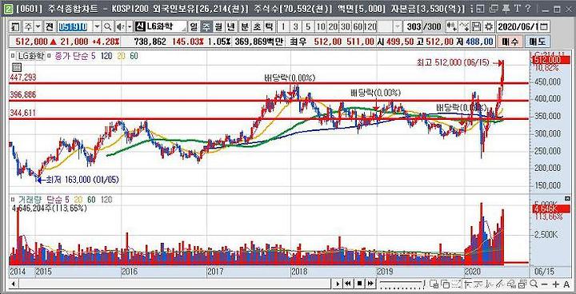Click the candle compress icon after 300

(x=452, y=27)
